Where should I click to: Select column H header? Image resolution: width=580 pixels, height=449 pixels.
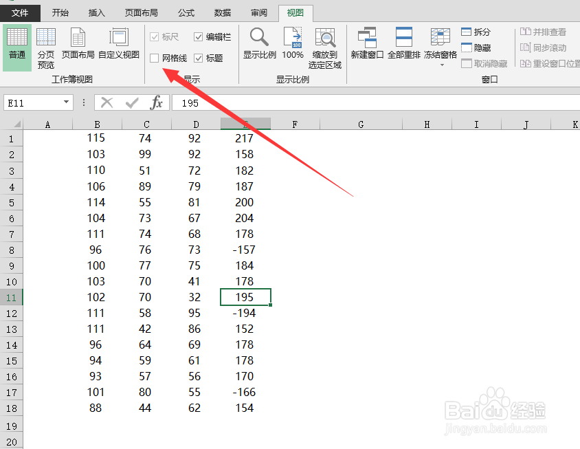tap(427, 124)
